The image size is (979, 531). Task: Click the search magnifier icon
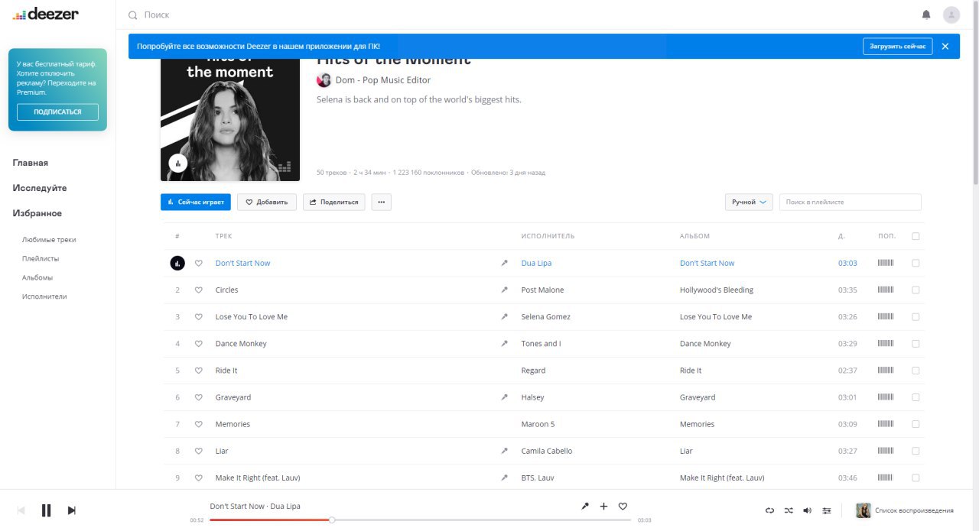(133, 15)
